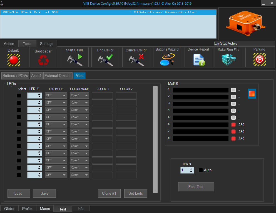Open LED MODE dropdown in second row
This screenshot has height=213, width=276.
coord(56,103)
